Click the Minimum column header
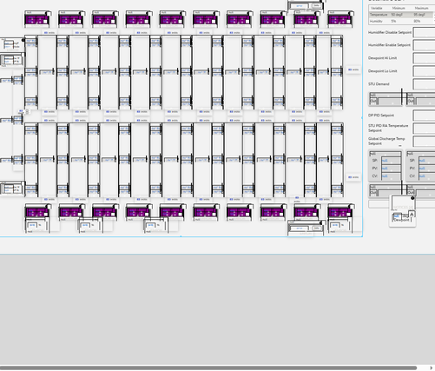This screenshot has height=371, width=435. point(399,8)
